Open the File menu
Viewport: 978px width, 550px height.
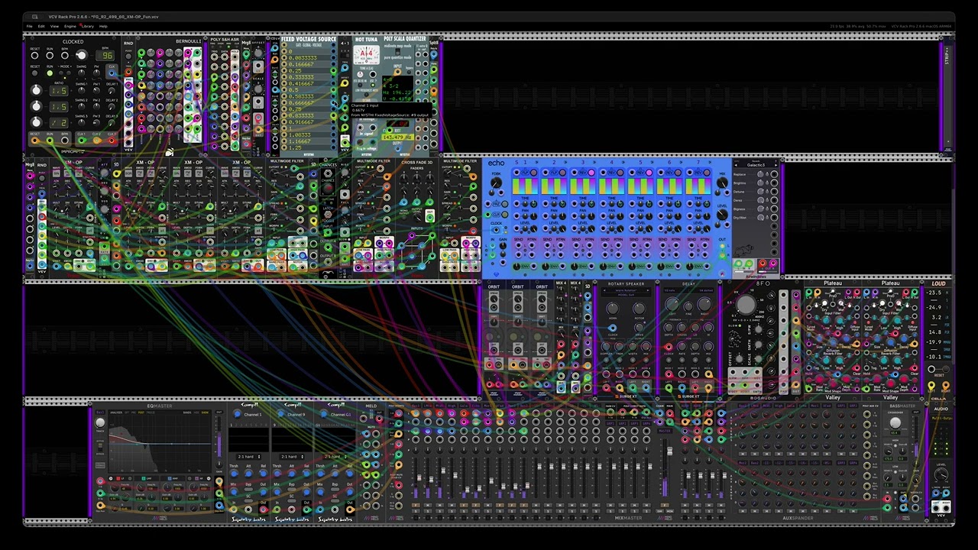click(x=30, y=26)
